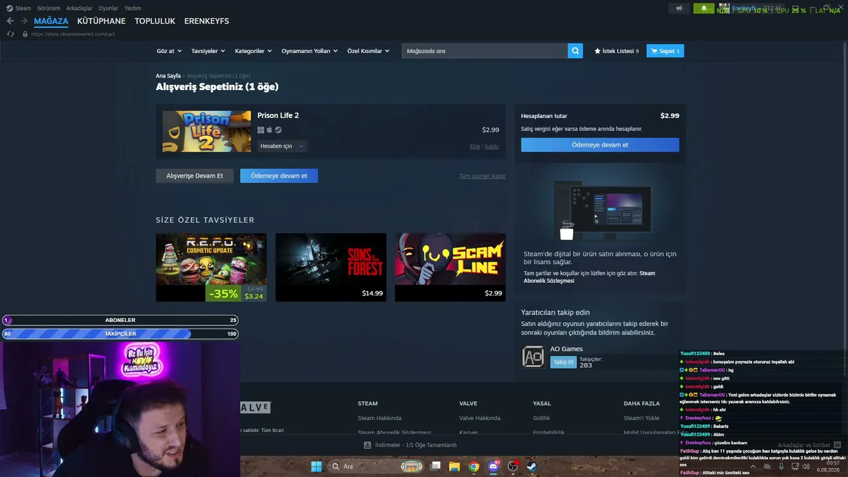The image size is (848, 477).
Task: Open the Steam announcements megaphone icon
Action: pyautogui.click(x=679, y=9)
